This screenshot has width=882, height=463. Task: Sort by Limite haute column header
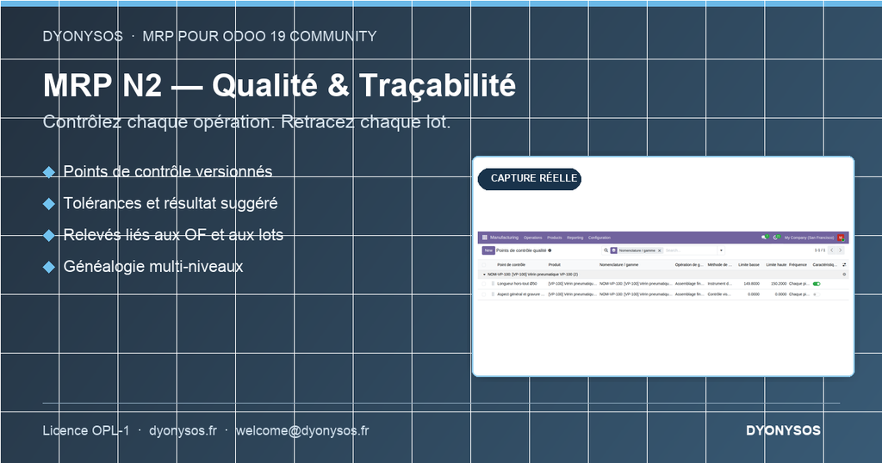point(776,265)
